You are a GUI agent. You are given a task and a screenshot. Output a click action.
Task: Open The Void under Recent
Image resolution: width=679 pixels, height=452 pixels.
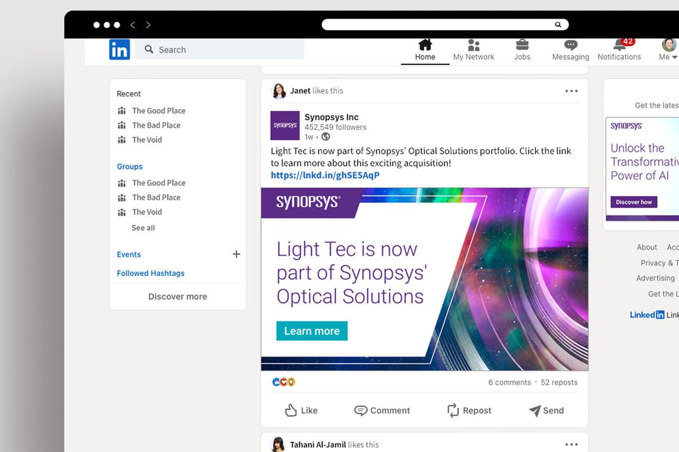point(147,140)
